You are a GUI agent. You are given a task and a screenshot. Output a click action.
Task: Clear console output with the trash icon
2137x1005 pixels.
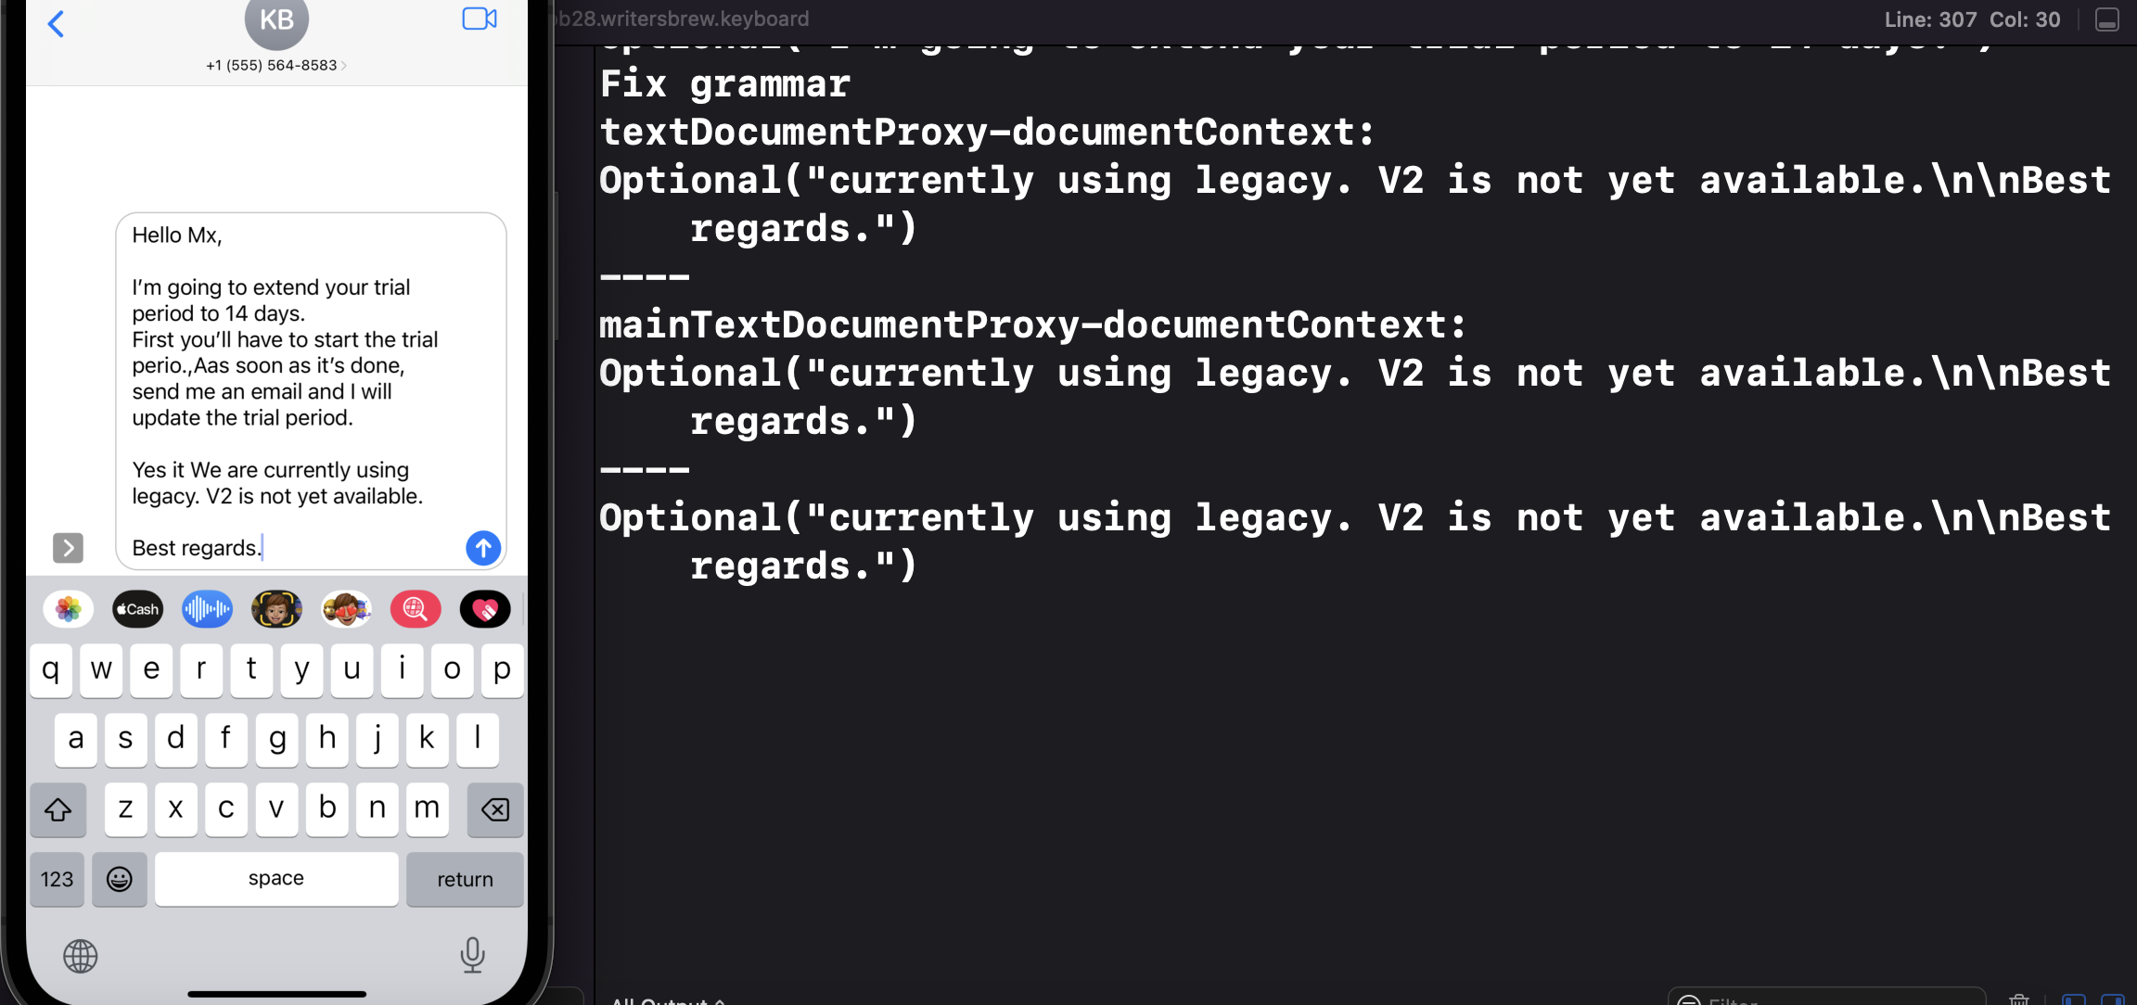coord(2019,999)
